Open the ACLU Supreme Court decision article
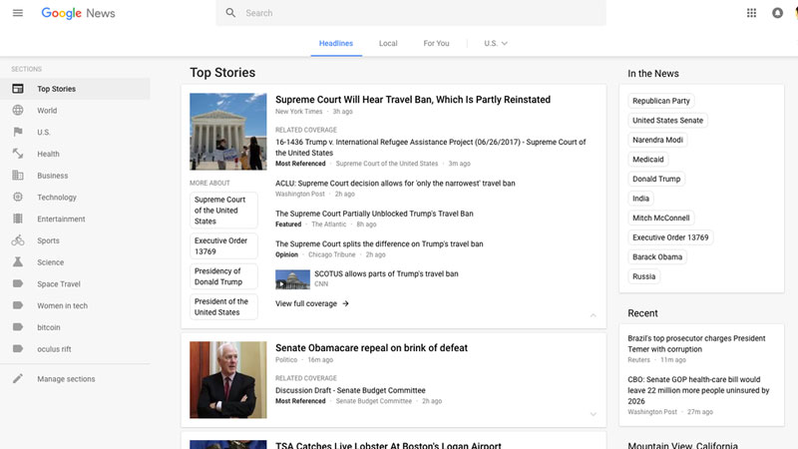The image size is (798, 449). click(x=395, y=183)
